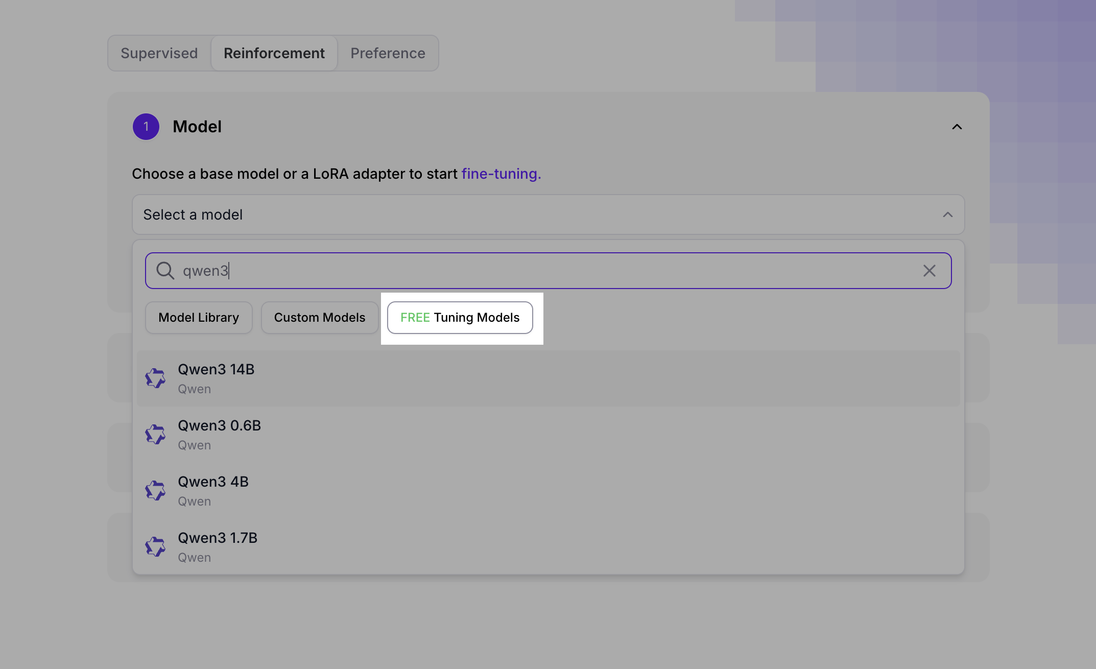Clear the qwen3 search with the X icon

tap(930, 271)
